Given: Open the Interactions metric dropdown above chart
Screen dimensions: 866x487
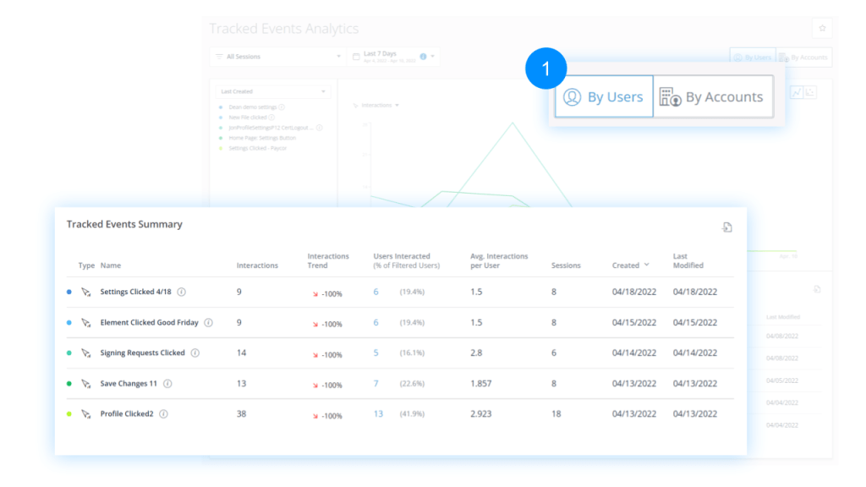Looking at the screenshot, I should click(x=376, y=106).
